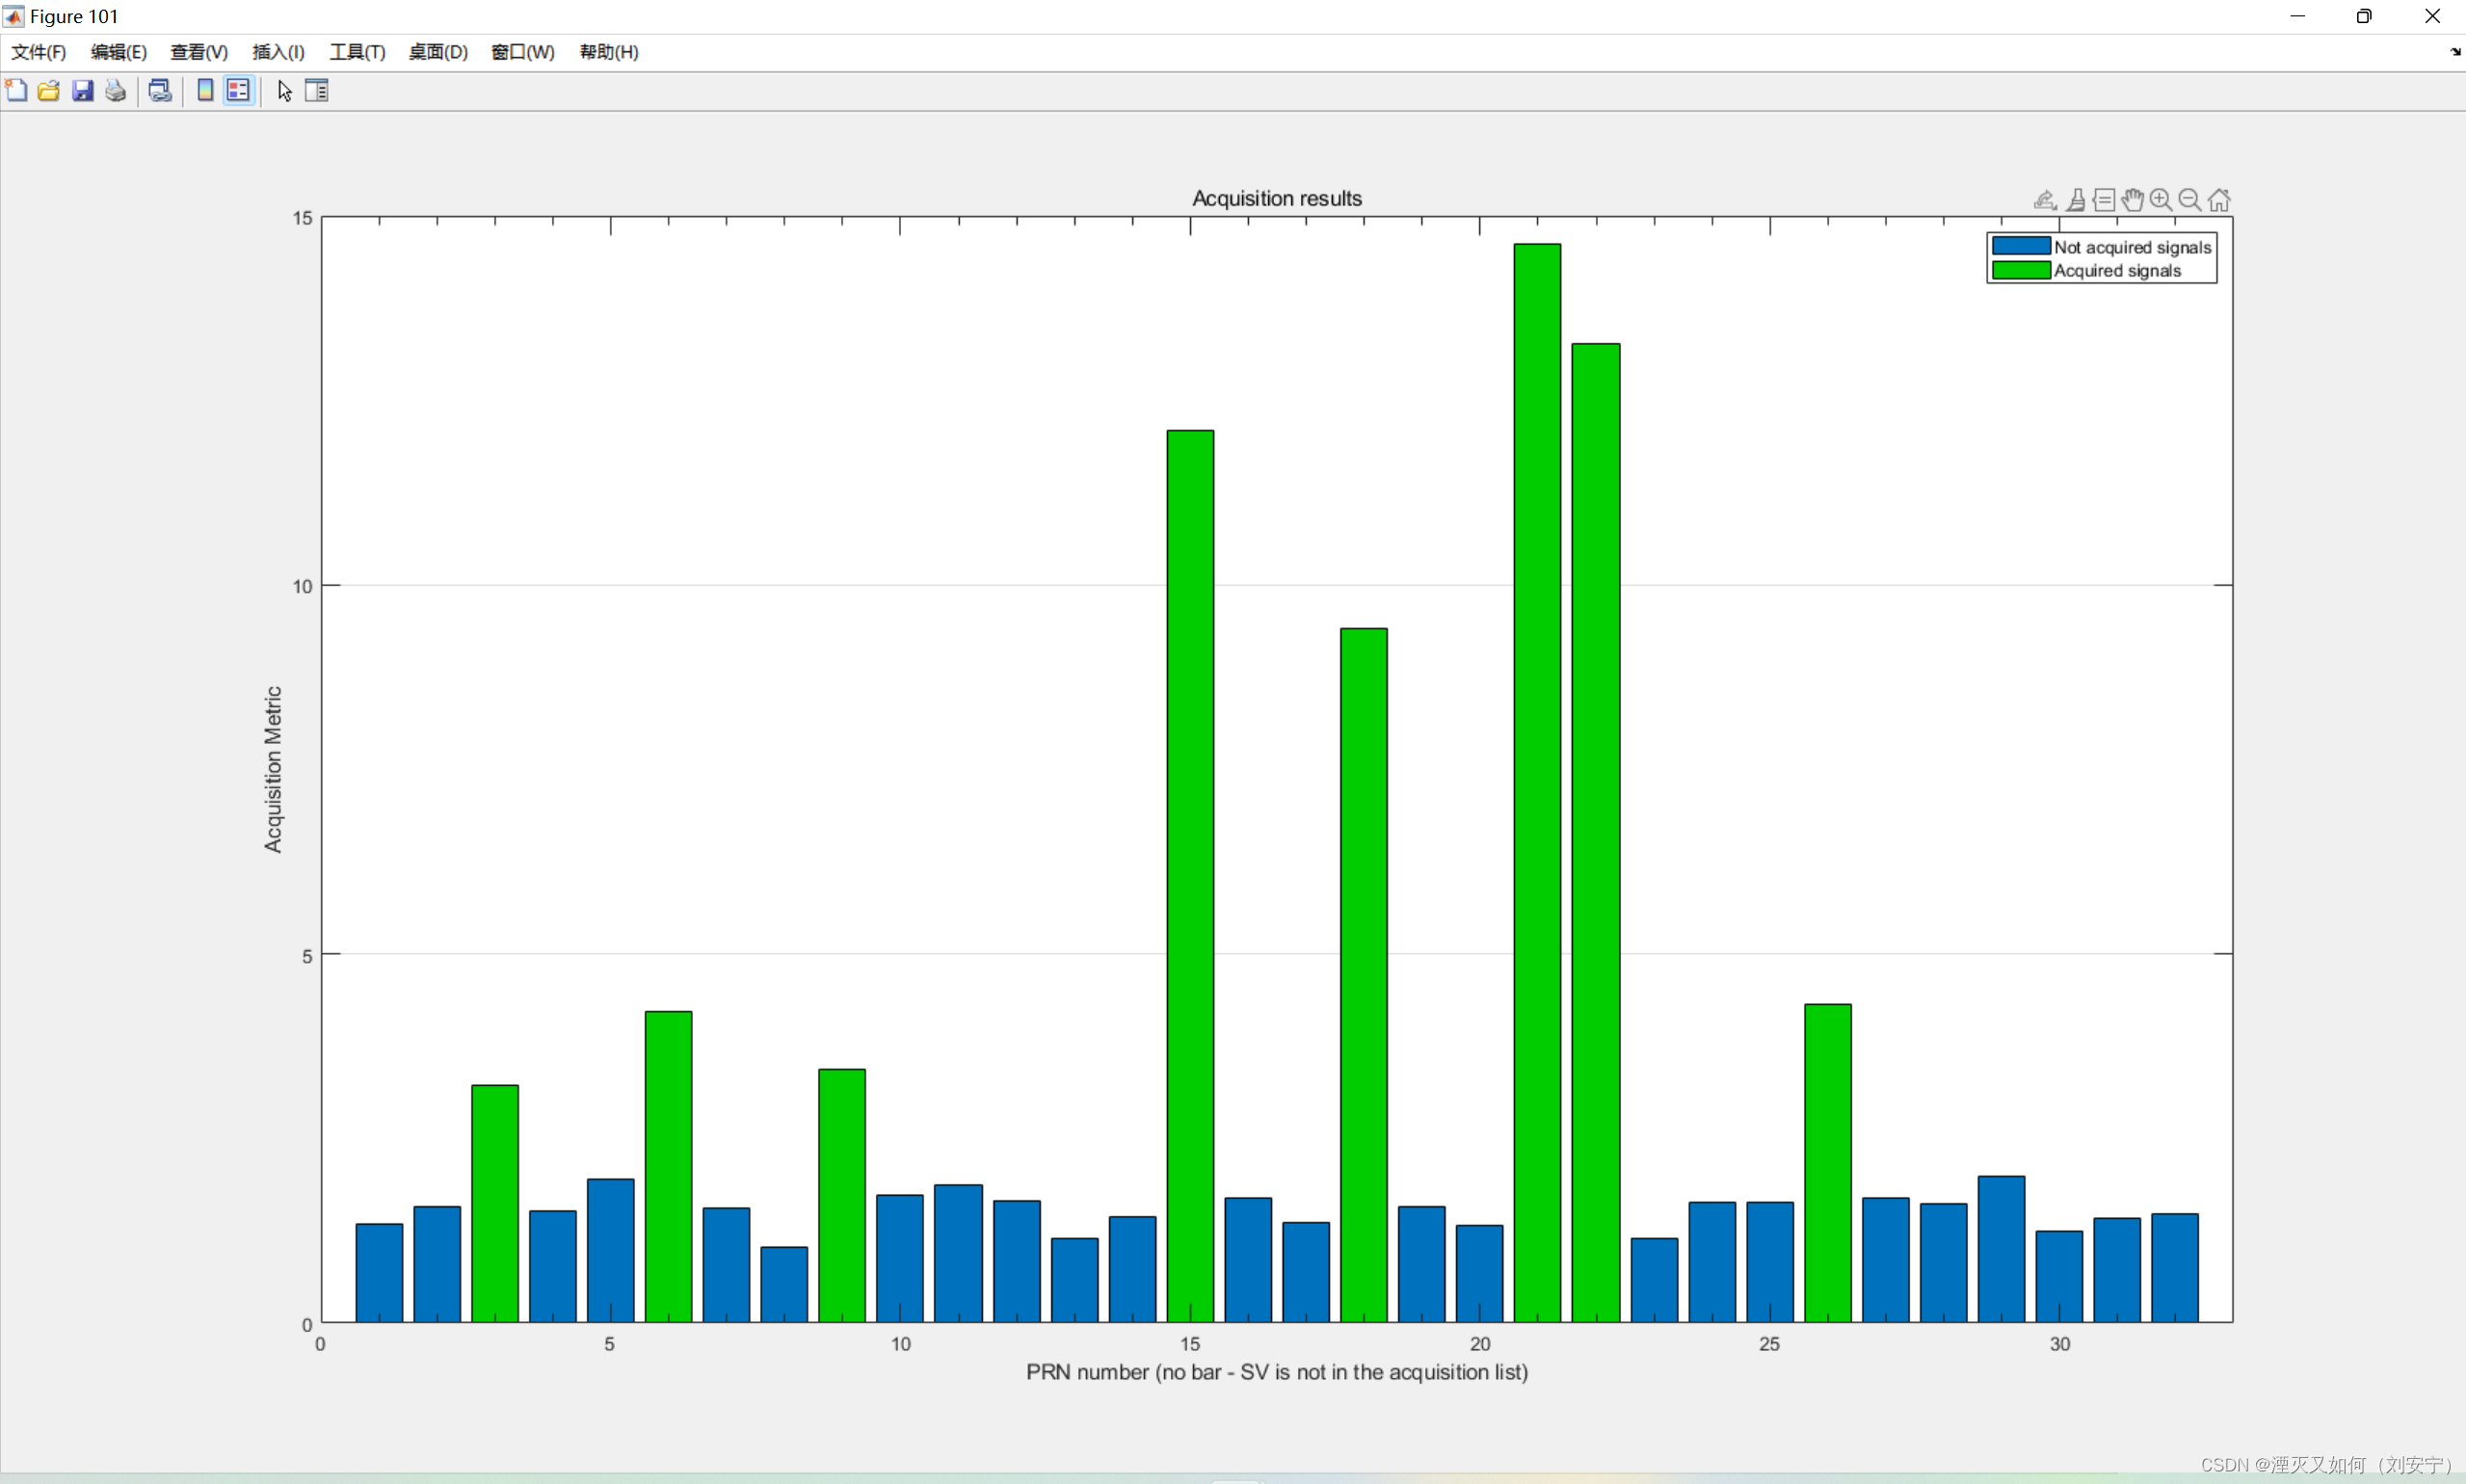The height and width of the screenshot is (1484, 2466).
Task: Click the Print Figure icon
Action: [116, 91]
